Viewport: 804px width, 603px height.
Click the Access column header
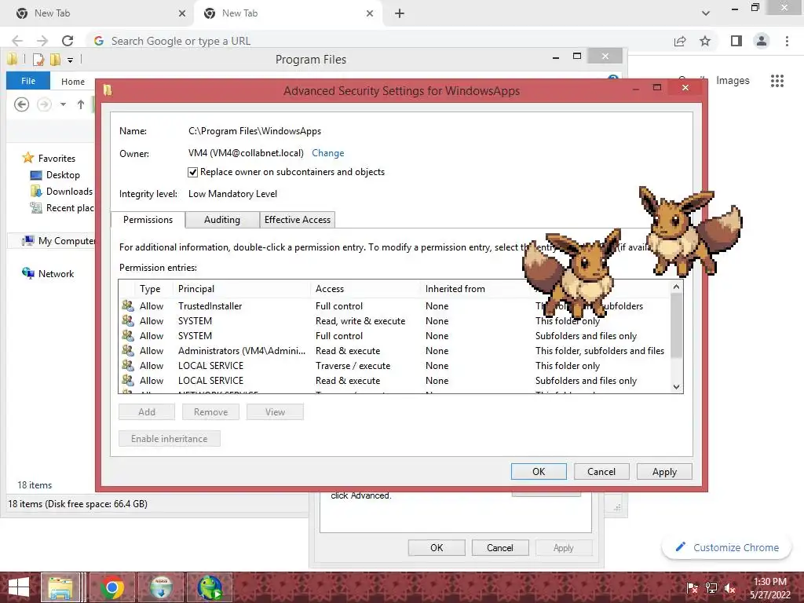pos(366,289)
